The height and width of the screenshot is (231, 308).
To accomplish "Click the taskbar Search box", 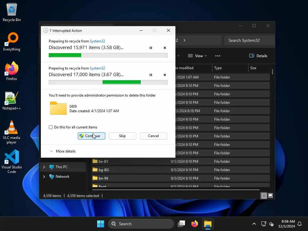I will 141,224.
